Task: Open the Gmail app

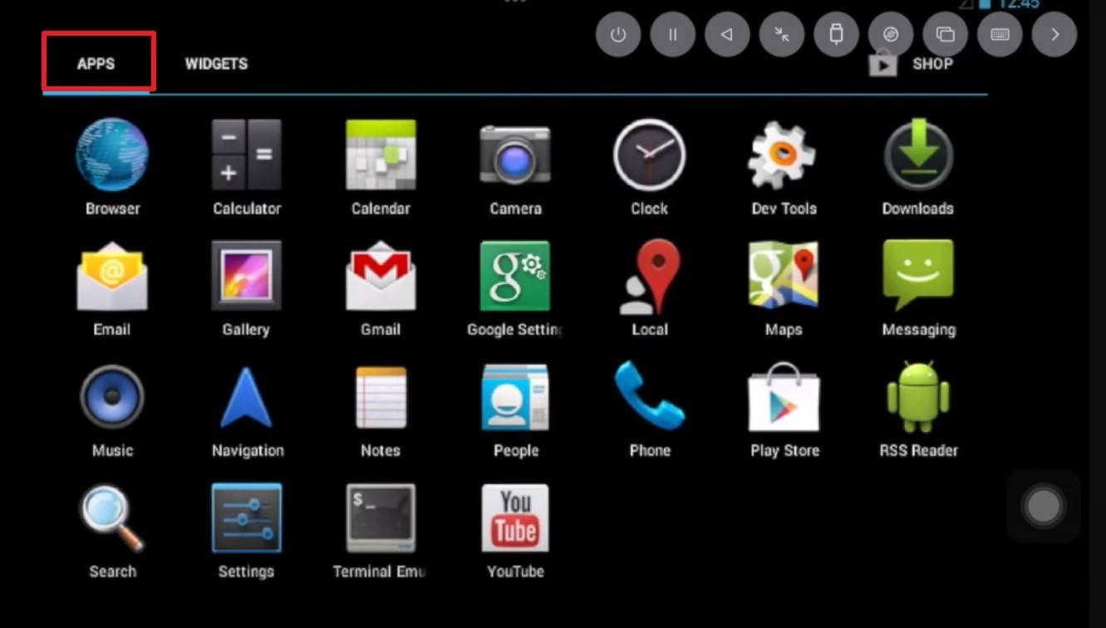Action: point(381,277)
